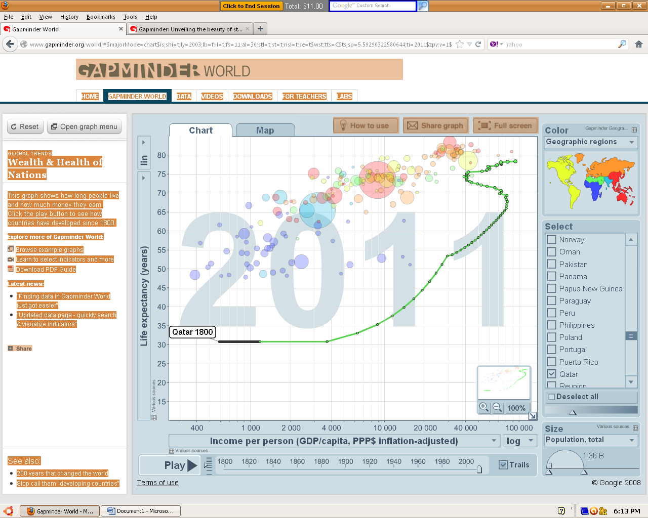
Task: Open the Color data source grid icon
Action: (x=634, y=130)
